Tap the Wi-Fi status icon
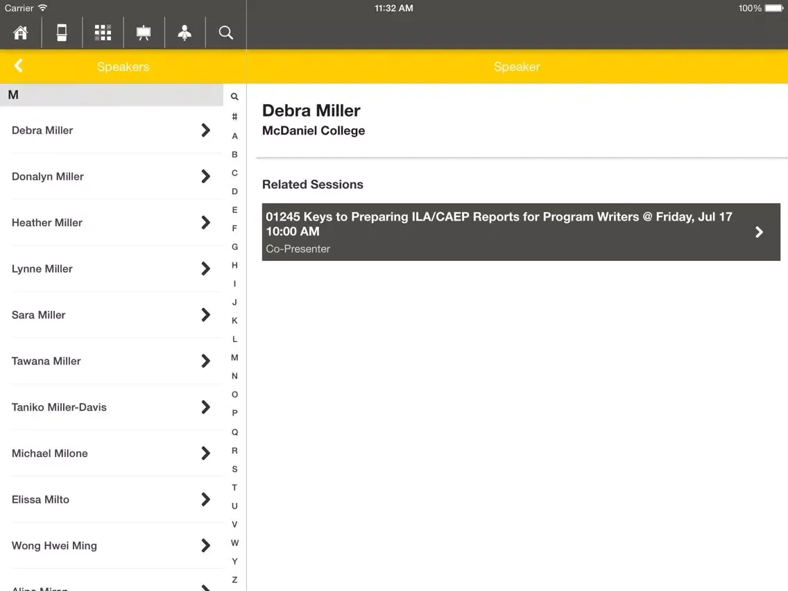The image size is (788, 591). (x=43, y=8)
